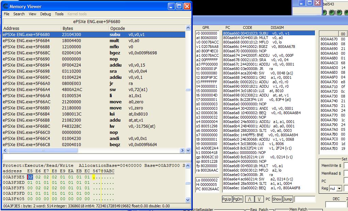Select BGEZ line at 800aa66c
The image size is (348, 211).
[269, 47]
